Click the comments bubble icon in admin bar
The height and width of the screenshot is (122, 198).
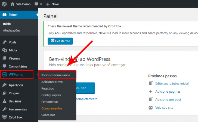[36, 4]
